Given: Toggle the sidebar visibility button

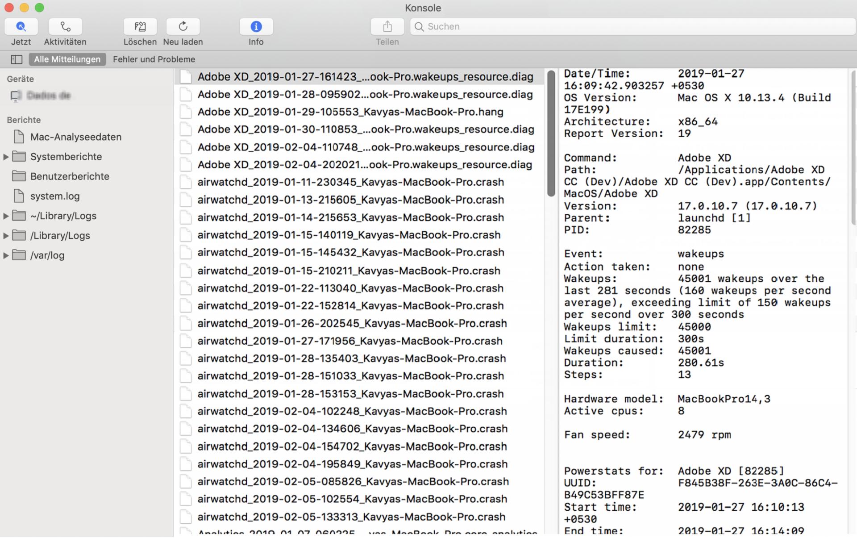Looking at the screenshot, I should pos(17,59).
